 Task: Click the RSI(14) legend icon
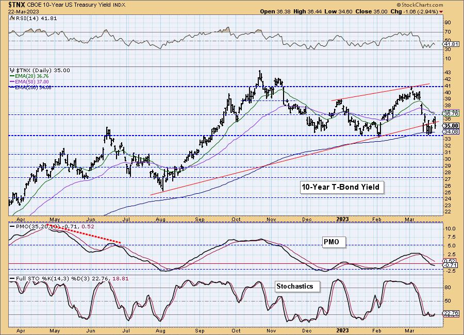[12, 19]
